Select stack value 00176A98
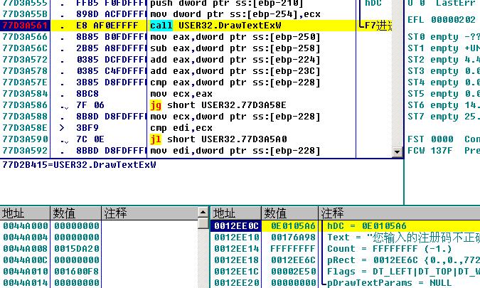 (293, 238)
